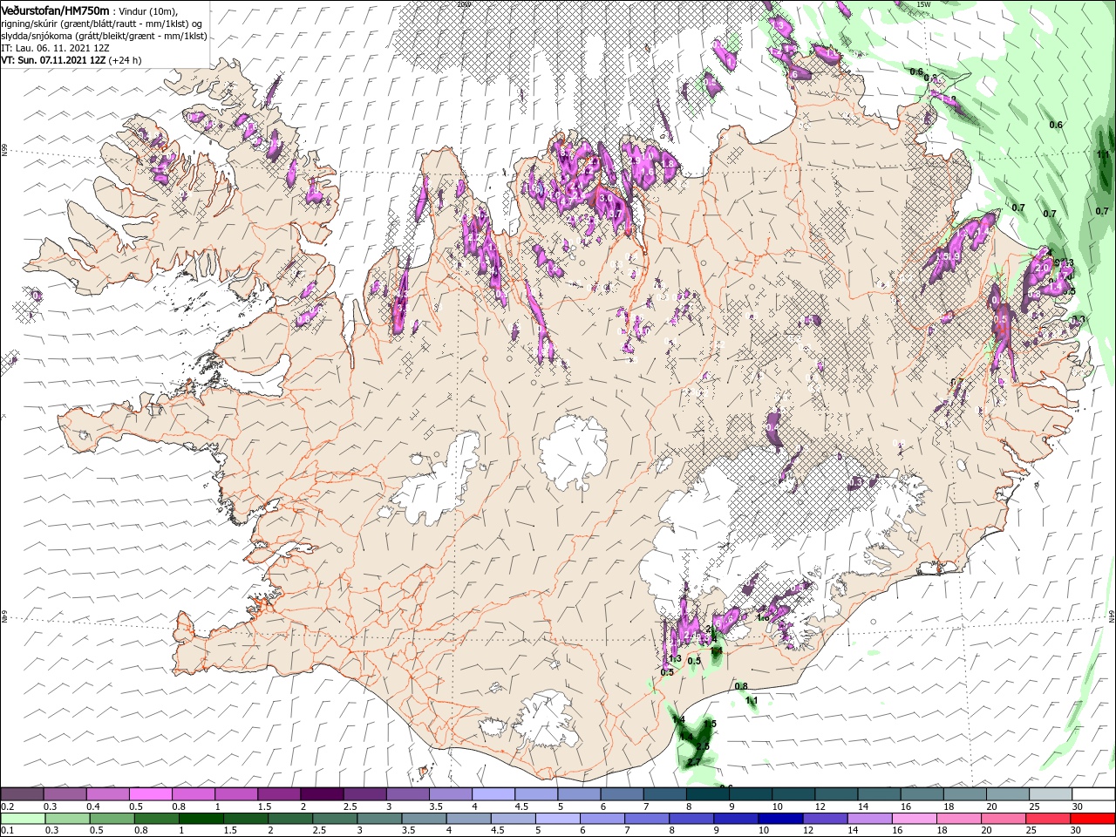Pick the palest green 0.1 swatch in lower legend row
Image resolution: width=1116 pixels, height=837 pixels.
coord(23,819)
